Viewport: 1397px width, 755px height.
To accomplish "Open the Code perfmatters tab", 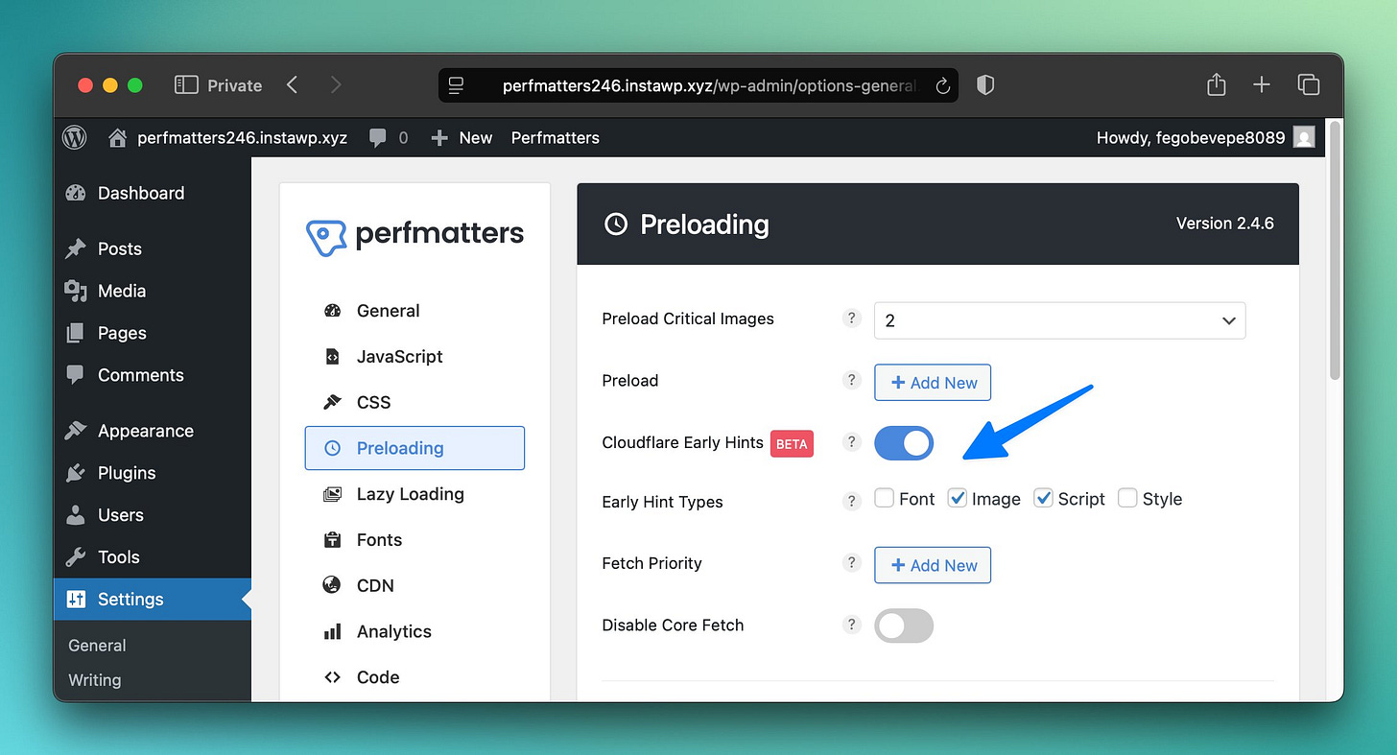I will point(414,677).
